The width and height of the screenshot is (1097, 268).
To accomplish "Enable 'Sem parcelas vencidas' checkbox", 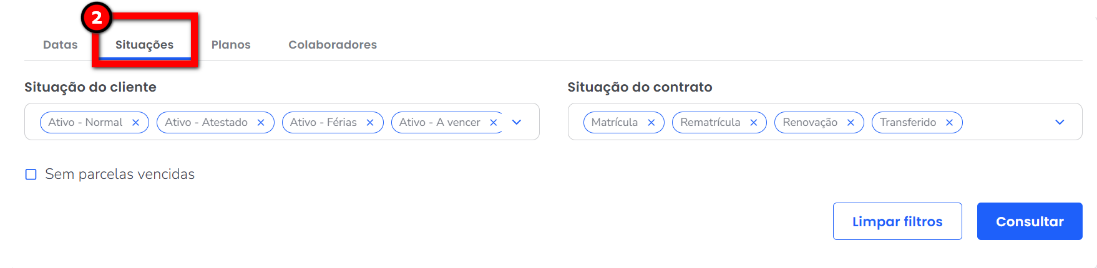I will (x=31, y=175).
